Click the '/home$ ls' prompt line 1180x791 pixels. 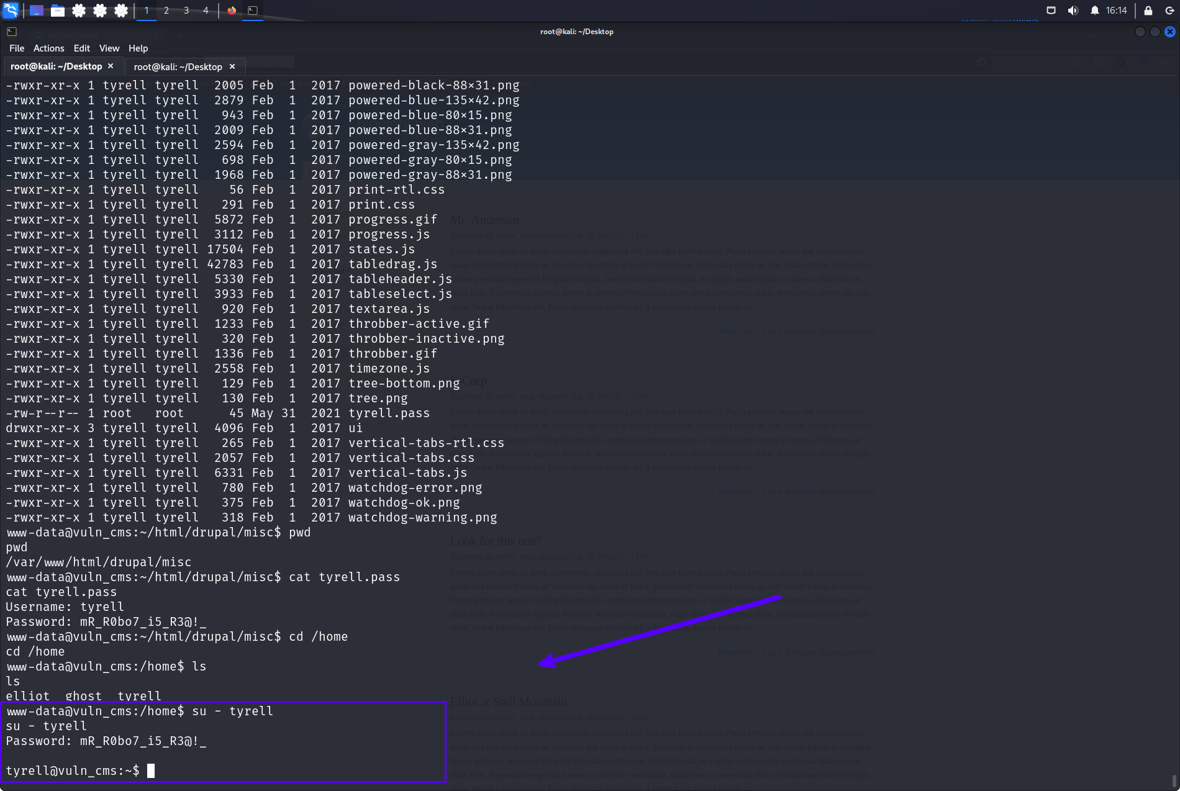pos(106,666)
